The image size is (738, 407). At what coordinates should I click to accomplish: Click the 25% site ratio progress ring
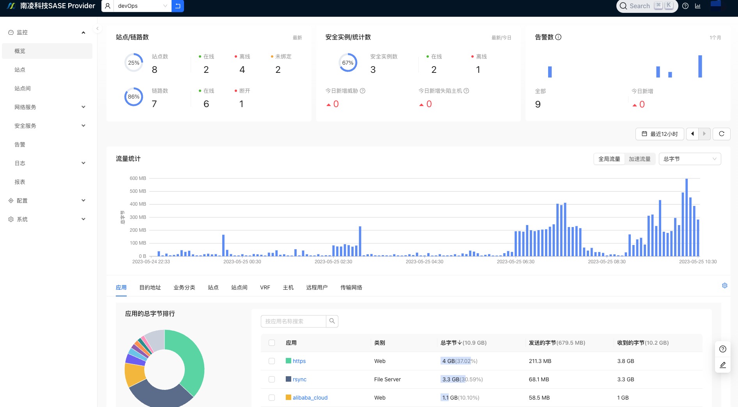(x=134, y=63)
